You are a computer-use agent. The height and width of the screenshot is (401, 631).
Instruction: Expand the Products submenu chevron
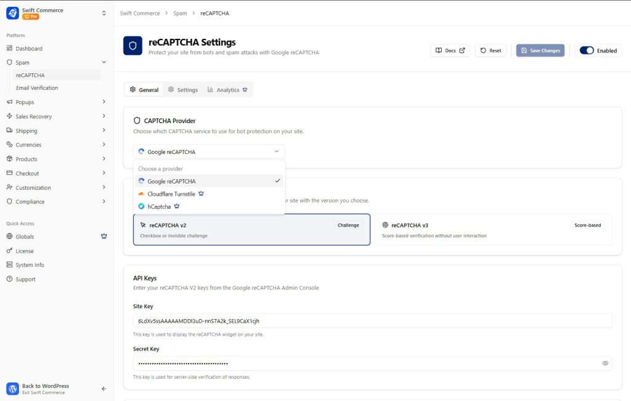tap(104, 158)
